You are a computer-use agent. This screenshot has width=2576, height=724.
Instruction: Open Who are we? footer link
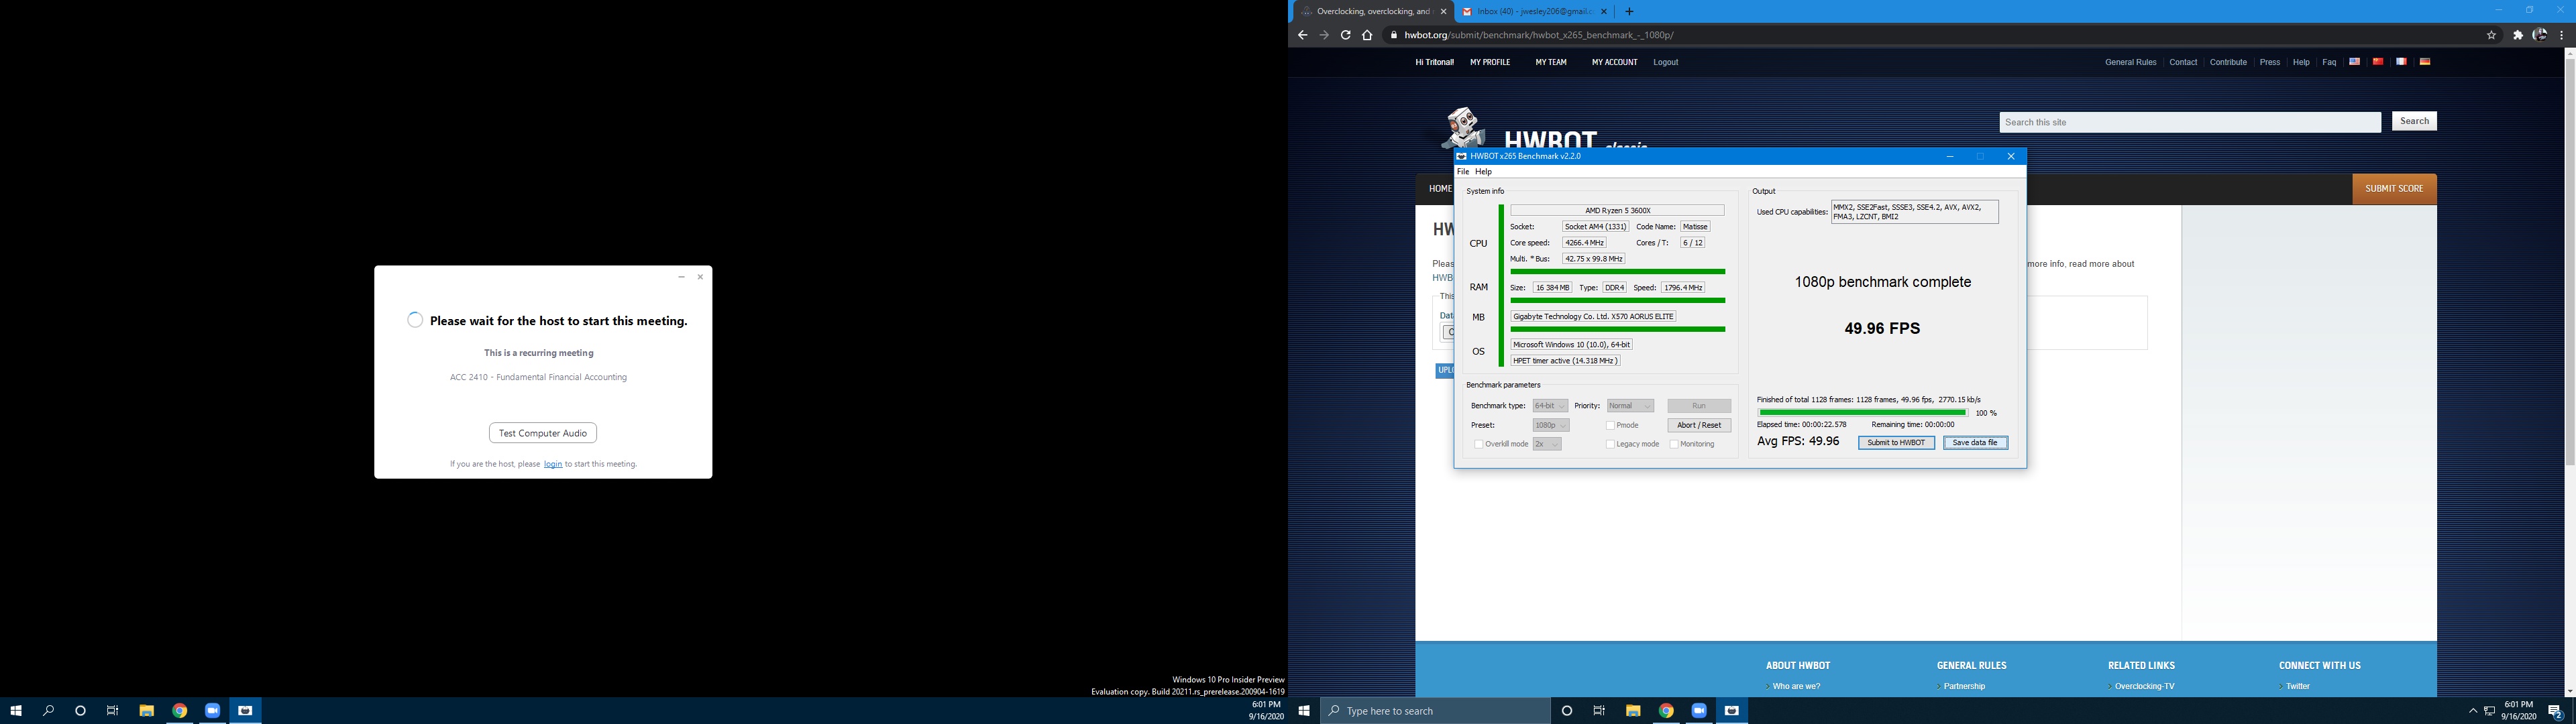click(x=1796, y=686)
